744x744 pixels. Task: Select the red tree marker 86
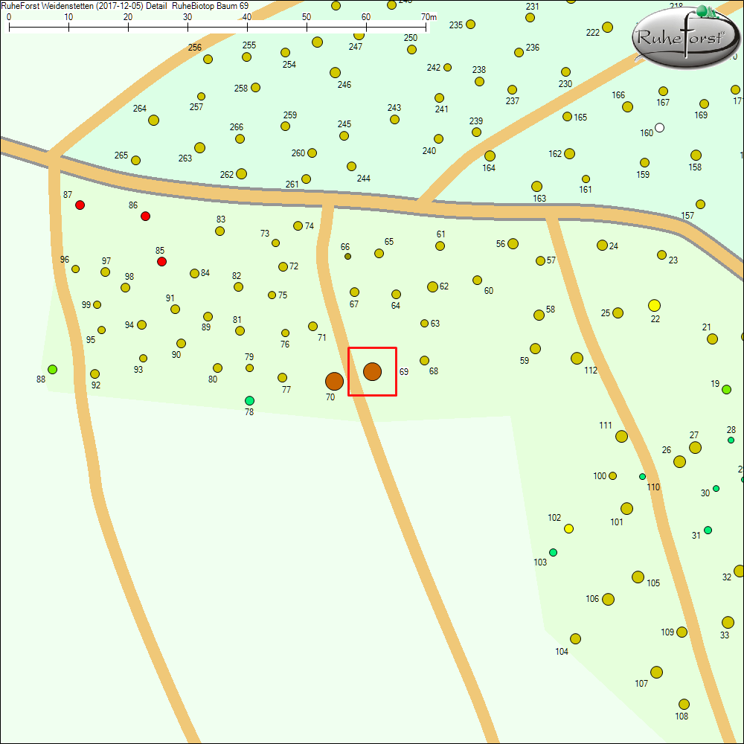145,216
